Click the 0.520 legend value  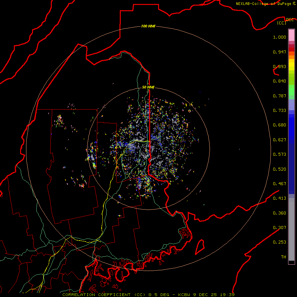tap(280, 169)
